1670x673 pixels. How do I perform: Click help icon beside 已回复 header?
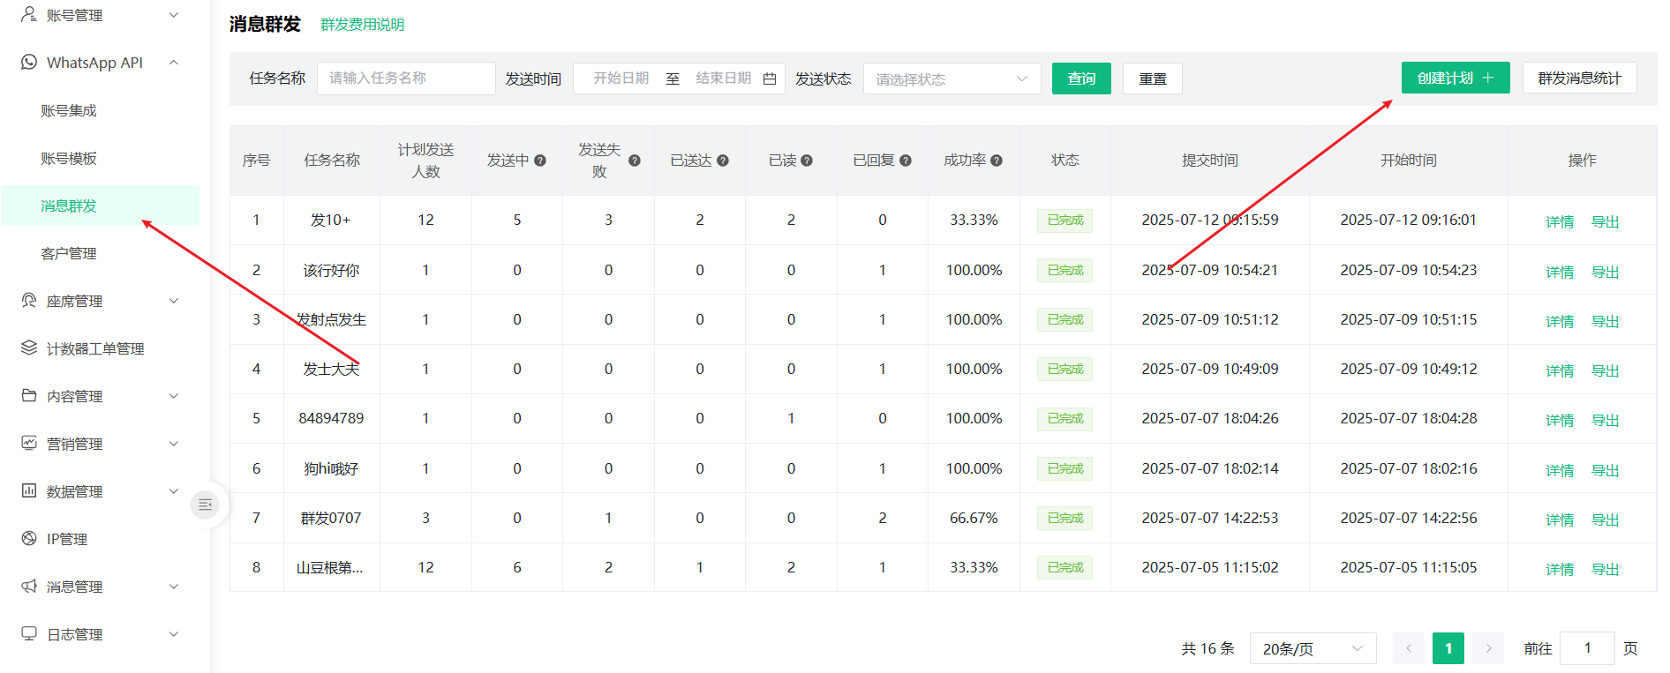click(906, 161)
